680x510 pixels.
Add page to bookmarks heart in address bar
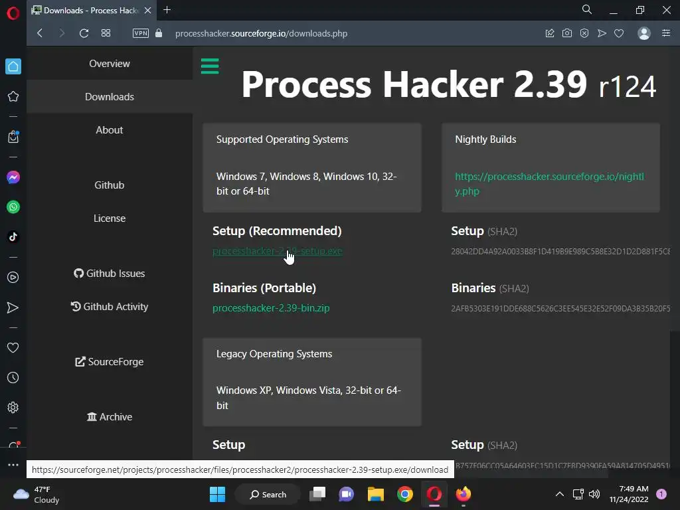[619, 33]
